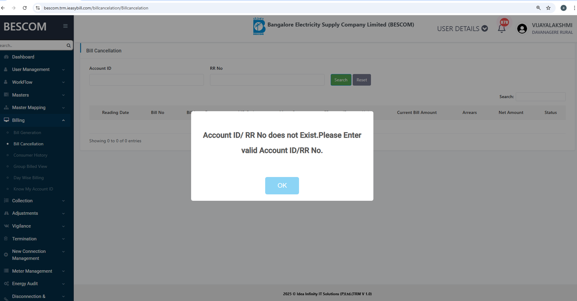Click the Billing monitor icon
The image size is (577, 301).
pyautogui.click(x=6, y=120)
